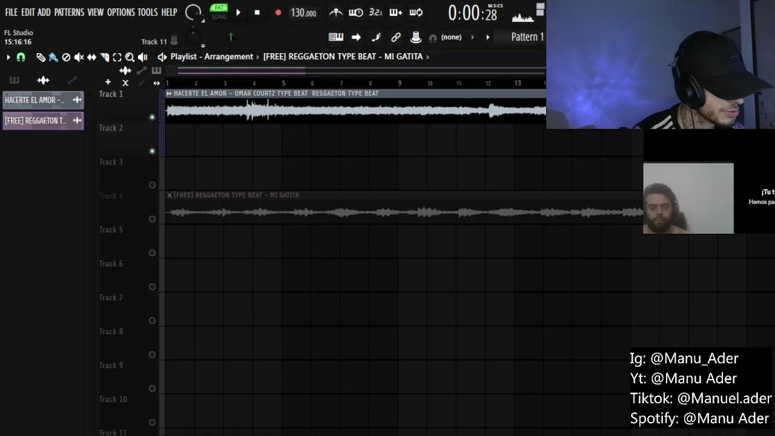Image resolution: width=775 pixels, height=436 pixels.
Task: Toggle the multilink to controllers icon
Action: coord(396,38)
